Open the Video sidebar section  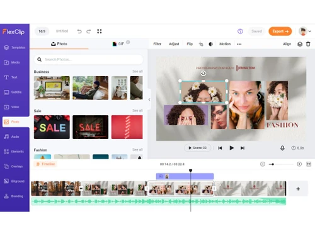[x=11, y=107]
